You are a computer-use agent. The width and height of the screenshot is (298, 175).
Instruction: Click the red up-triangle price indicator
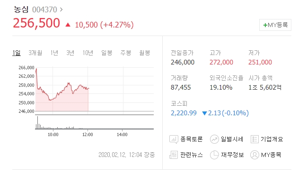68,25
